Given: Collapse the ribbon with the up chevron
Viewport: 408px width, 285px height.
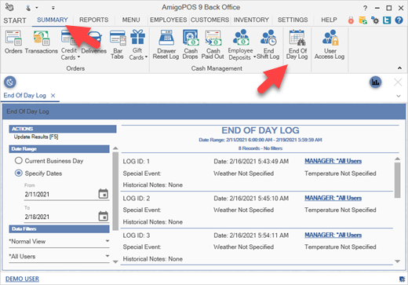Looking at the screenshot, I should point(399,68).
